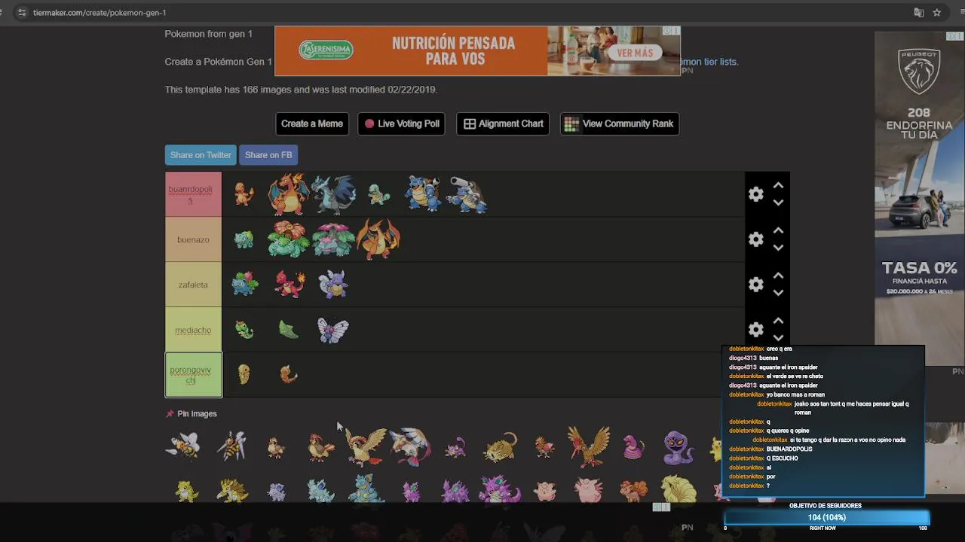Pick Beedrill from the image pool
This screenshot has height=542, width=965.
point(183,446)
